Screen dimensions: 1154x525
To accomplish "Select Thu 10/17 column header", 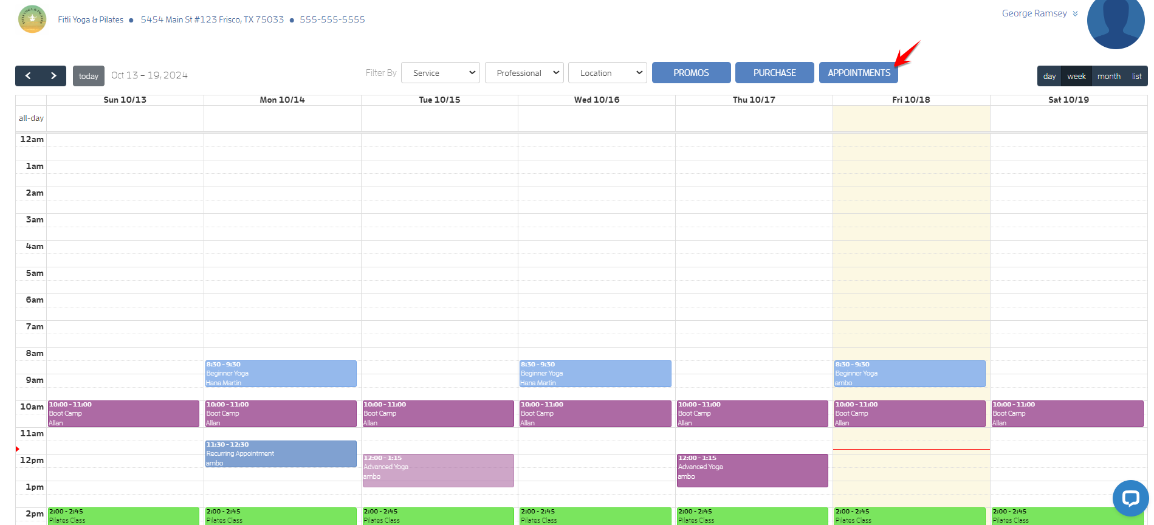I will coord(754,100).
